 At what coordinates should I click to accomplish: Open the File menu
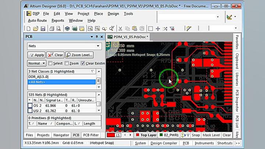[46, 14]
